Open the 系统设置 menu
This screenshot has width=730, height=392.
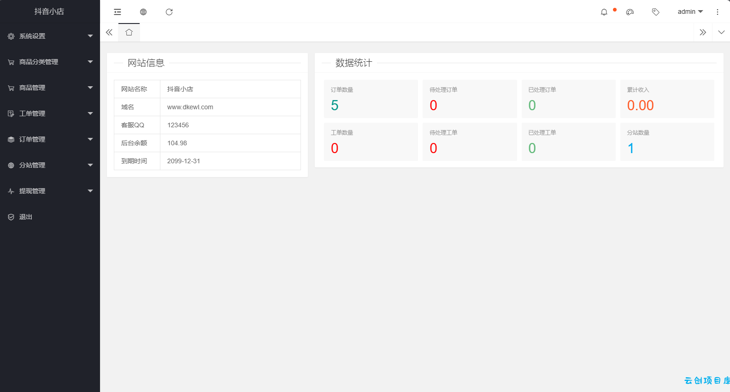(x=50, y=36)
